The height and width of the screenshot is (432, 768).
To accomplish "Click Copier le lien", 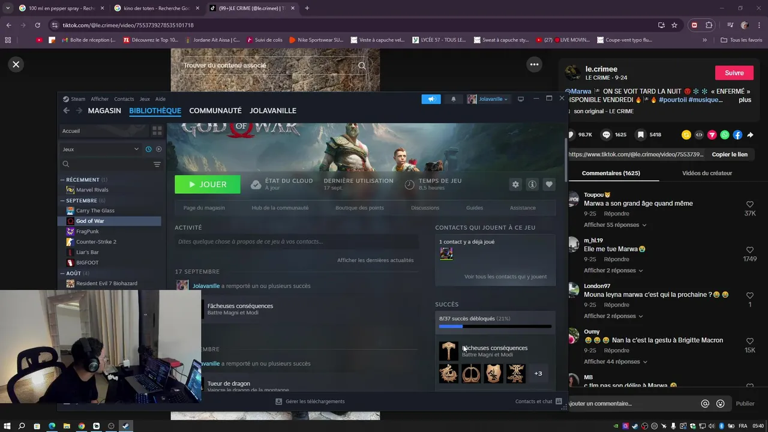I will (730, 154).
